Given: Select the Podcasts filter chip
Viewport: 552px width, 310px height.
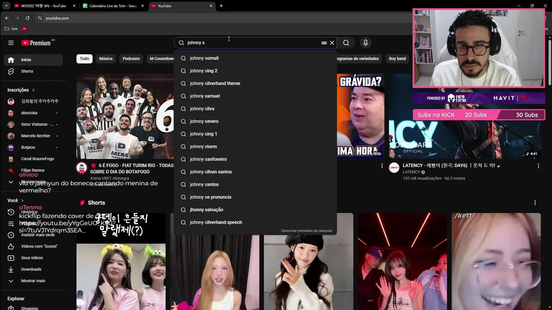Looking at the screenshot, I should (131, 59).
